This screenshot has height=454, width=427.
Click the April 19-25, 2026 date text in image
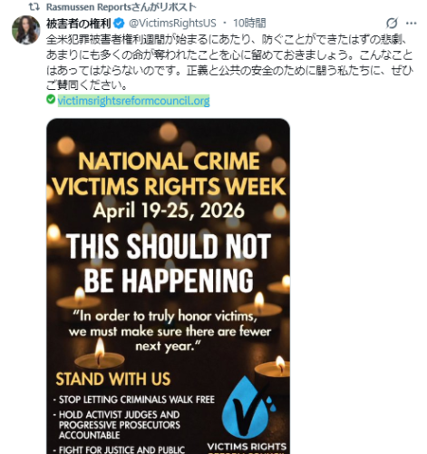tap(169, 211)
